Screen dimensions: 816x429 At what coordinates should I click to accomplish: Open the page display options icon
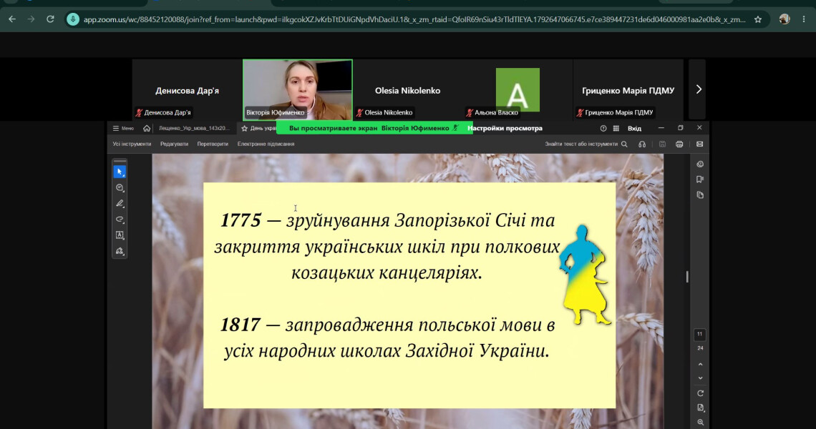[x=700, y=408]
